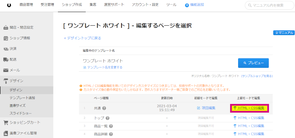Click the store grid icon beside ショップ情報

pos(6,38)
